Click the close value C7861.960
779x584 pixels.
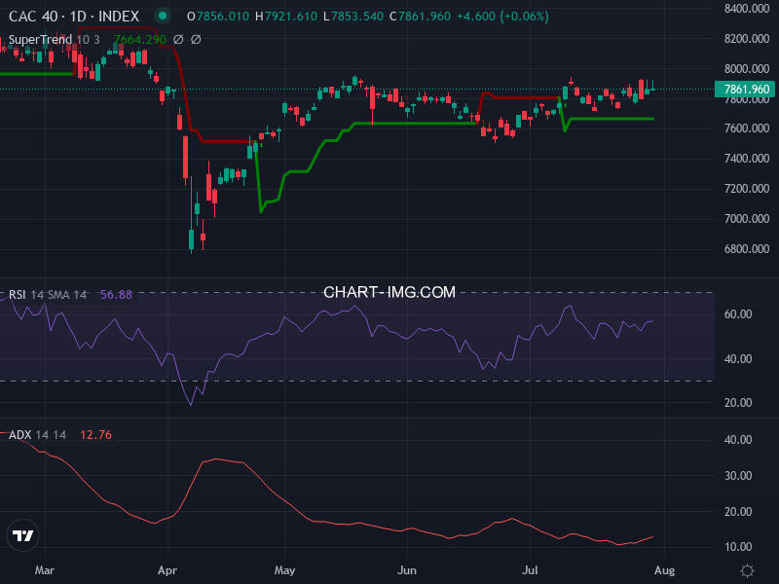click(420, 17)
